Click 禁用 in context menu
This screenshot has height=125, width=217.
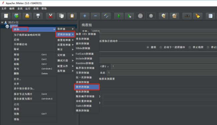34,109
